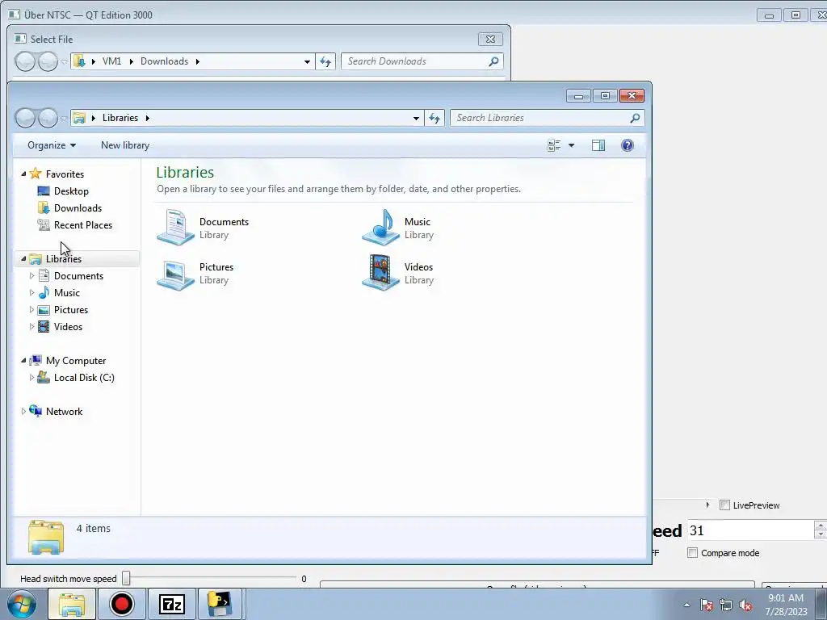Image resolution: width=827 pixels, height=620 pixels.
Task: Click New library in toolbar
Action: (x=125, y=145)
